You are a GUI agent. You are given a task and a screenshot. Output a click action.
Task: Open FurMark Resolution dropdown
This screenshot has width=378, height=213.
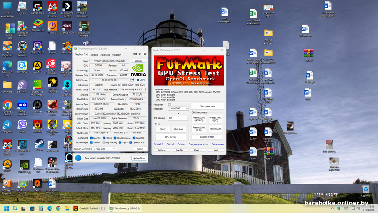[x=178, y=109]
